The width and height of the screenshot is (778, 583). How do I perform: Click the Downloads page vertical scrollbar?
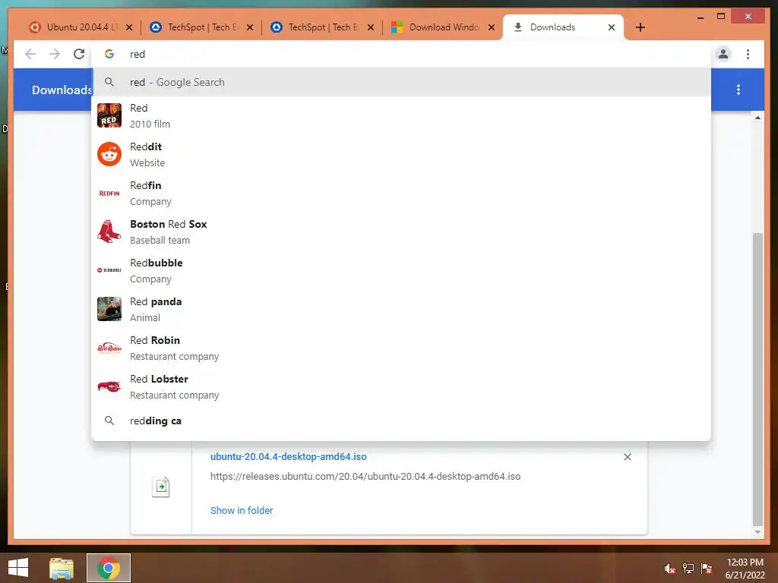[757, 379]
